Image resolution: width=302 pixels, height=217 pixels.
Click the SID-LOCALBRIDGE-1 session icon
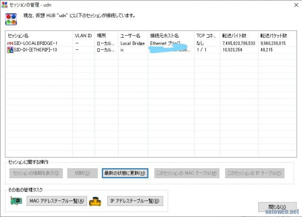tap(10, 44)
